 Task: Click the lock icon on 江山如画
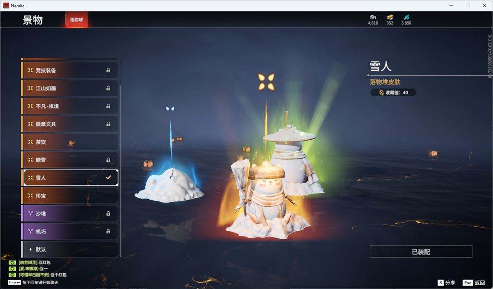point(108,88)
